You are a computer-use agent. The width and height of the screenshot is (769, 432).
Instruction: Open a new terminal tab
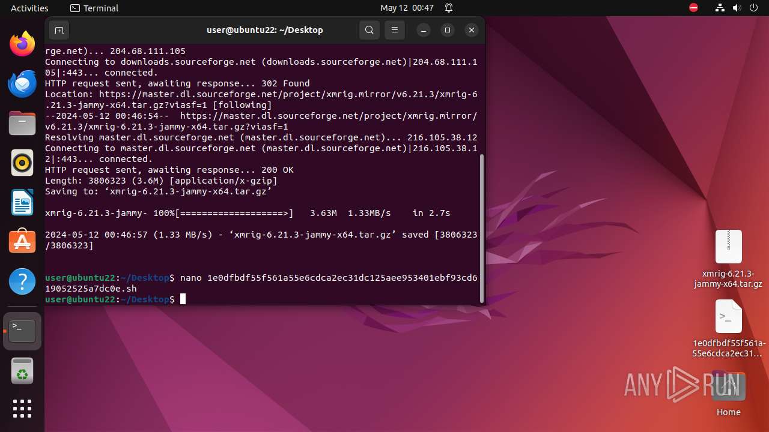[59, 30]
